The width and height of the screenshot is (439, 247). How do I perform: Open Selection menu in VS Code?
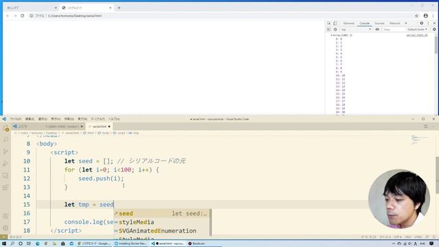click(43, 119)
